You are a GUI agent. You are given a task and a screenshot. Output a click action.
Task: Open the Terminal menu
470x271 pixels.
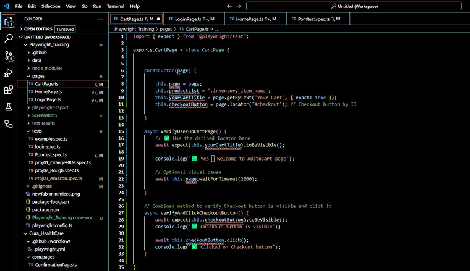click(x=116, y=6)
